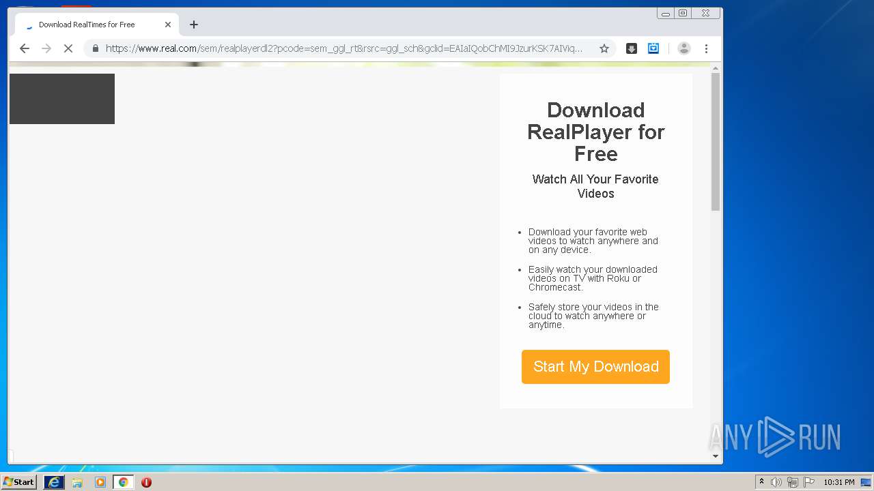The height and width of the screenshot is (491, 874).
Task: Close the Download RealTimes tab
Action: point(168,25)
